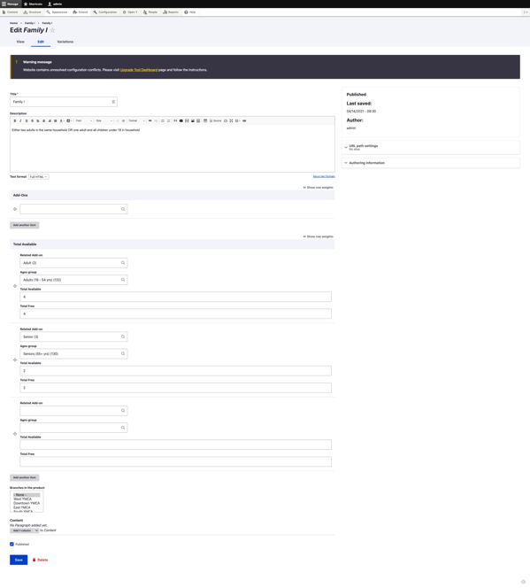Click the Italic formatting icon

pos(20,120)
